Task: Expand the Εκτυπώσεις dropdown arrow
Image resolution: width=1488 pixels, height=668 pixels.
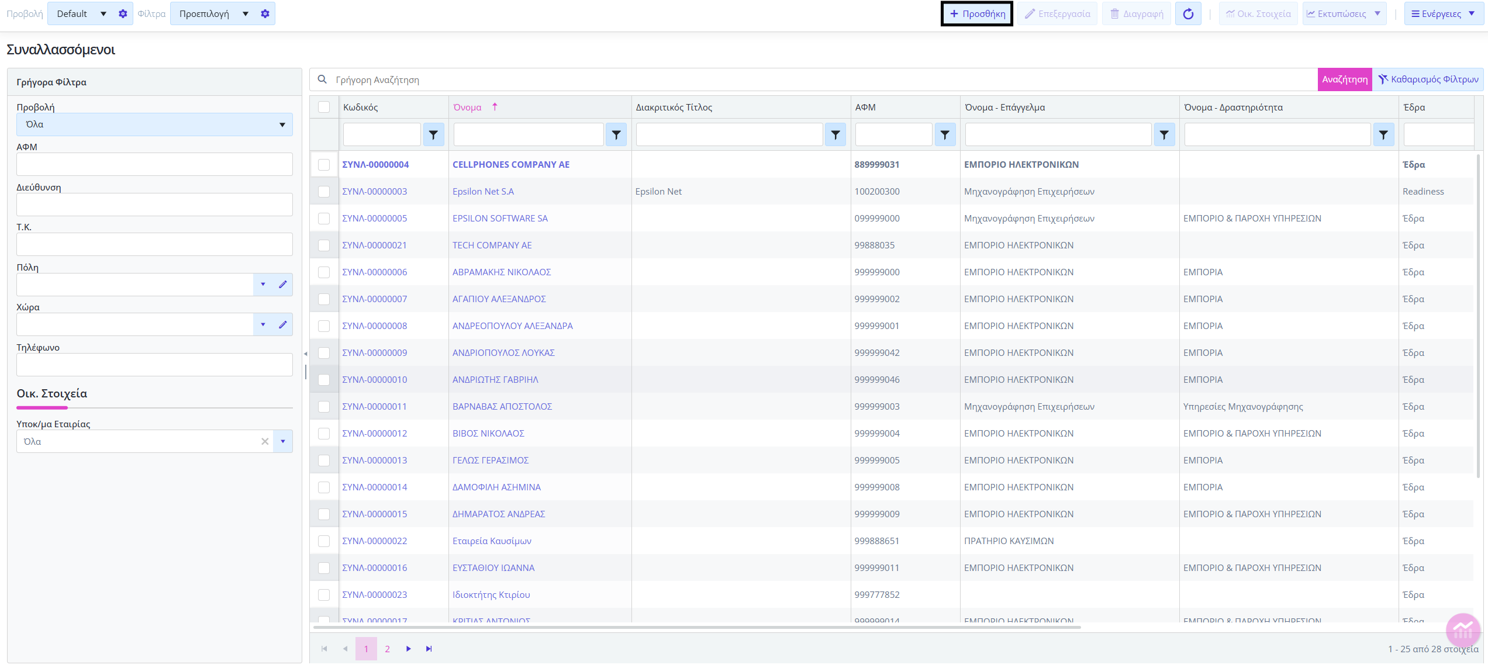Action: [x=1377, y=13]
